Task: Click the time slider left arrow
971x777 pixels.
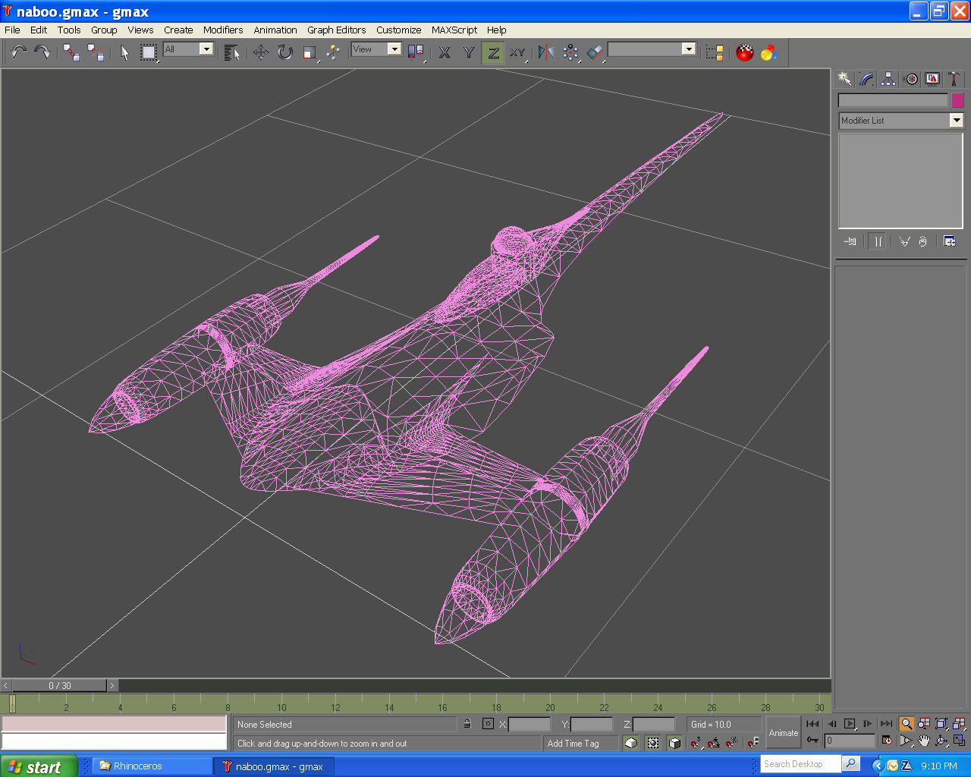Action: (x=6, y=685)
